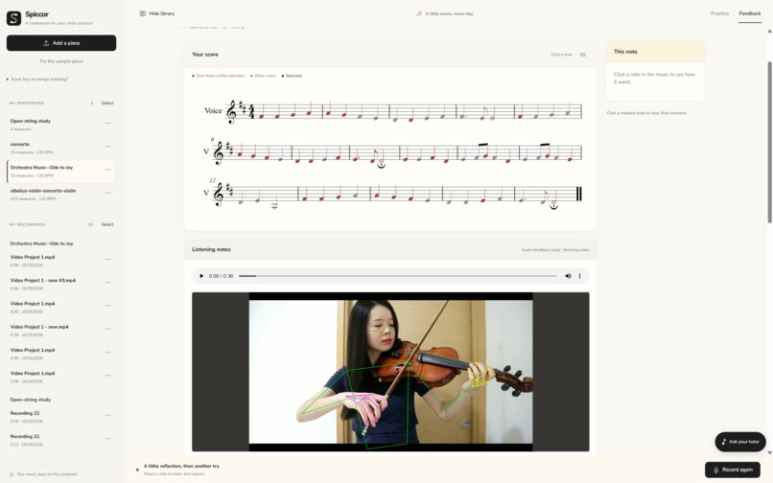Open options for Orchestra Music—Ode to Joy piece
Screen dimensions: 773x483
point(108,170)
